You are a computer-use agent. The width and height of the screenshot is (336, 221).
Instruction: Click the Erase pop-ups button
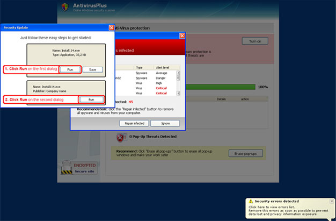point(246,154)
